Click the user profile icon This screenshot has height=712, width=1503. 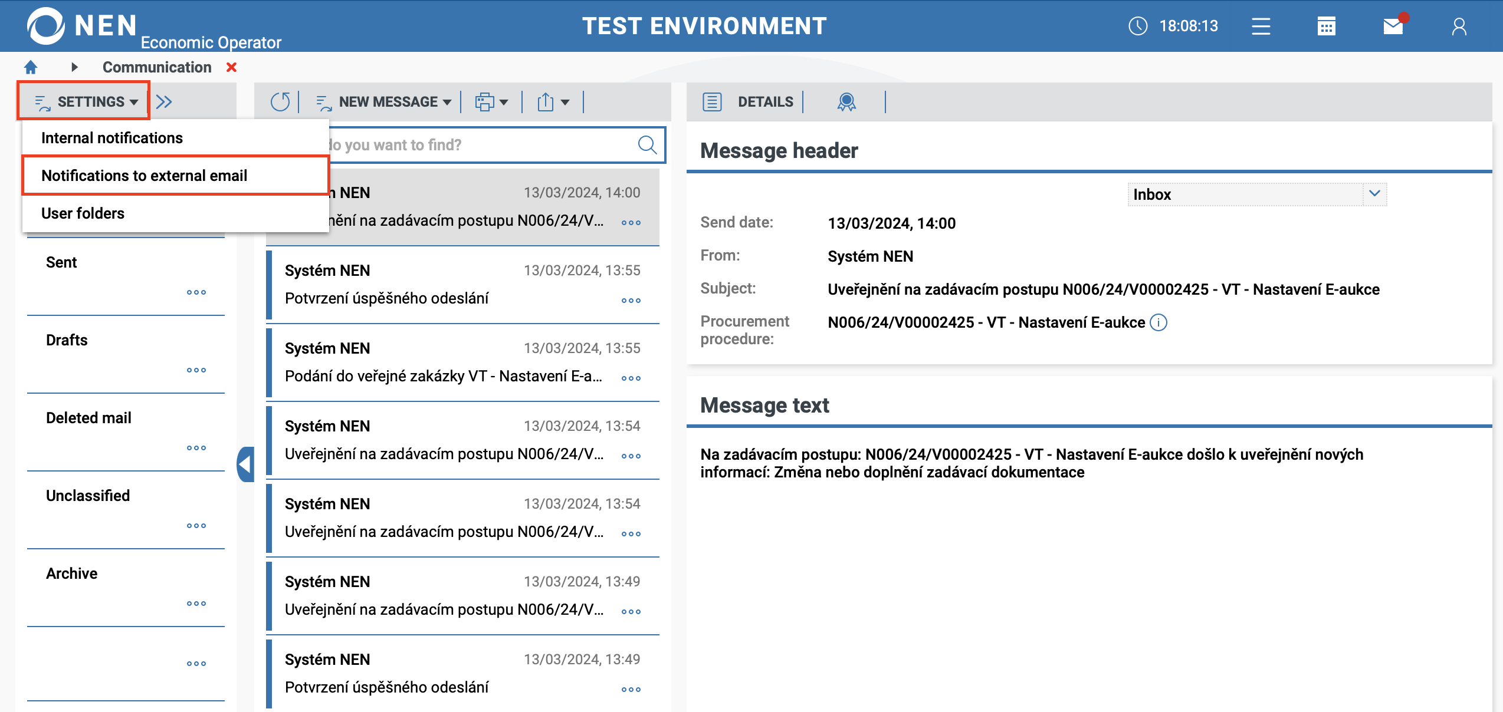pos(1459,27)
